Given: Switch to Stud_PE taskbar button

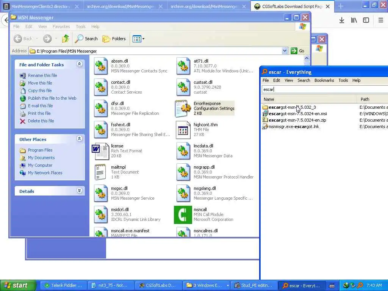Looking at the screenshot, I should click(x=253, y=286).
